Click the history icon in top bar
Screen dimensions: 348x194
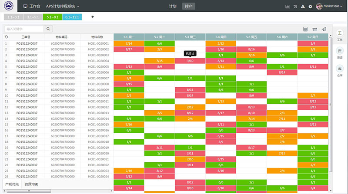295,7
